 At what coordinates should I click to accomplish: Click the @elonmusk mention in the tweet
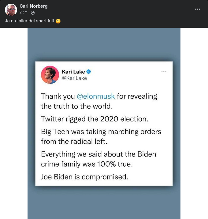pyautogui.click(x=96, y=96)
